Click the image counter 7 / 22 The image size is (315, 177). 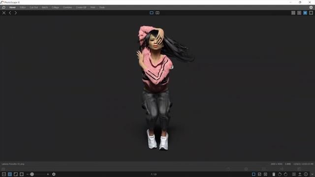[x=154, y=174]
